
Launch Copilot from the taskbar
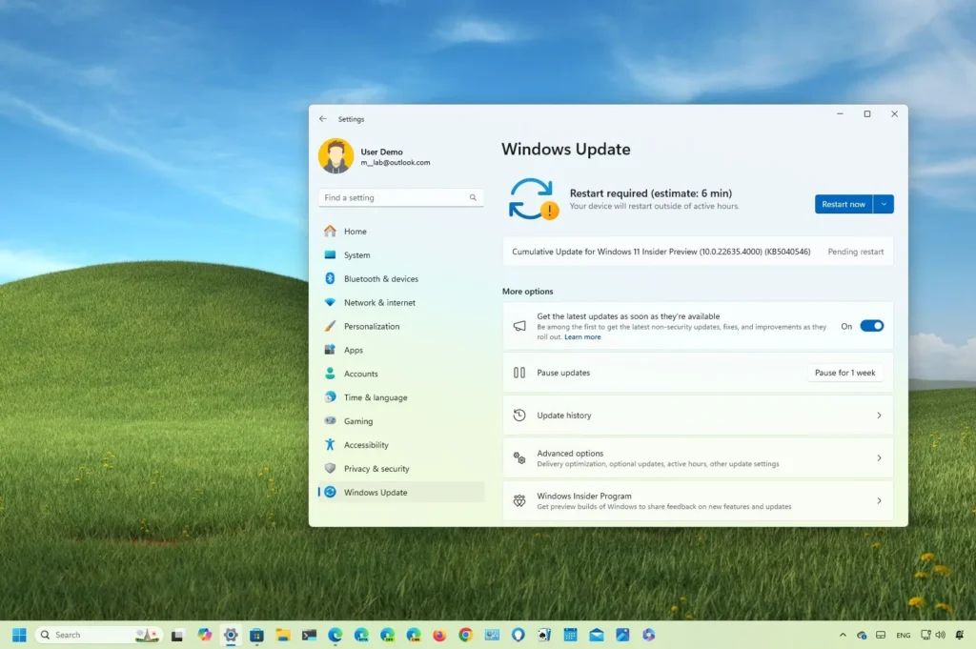pos(205,635)
